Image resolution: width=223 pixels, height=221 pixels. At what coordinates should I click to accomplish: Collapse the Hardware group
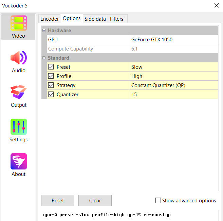pos(44,31)
